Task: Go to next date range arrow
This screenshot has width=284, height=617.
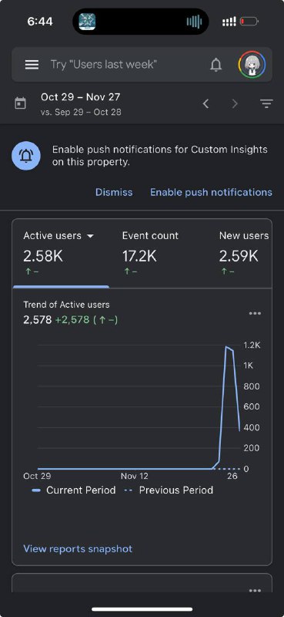Action: tap(235, 104)
